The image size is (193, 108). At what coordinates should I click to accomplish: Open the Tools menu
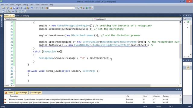[37, 5]
